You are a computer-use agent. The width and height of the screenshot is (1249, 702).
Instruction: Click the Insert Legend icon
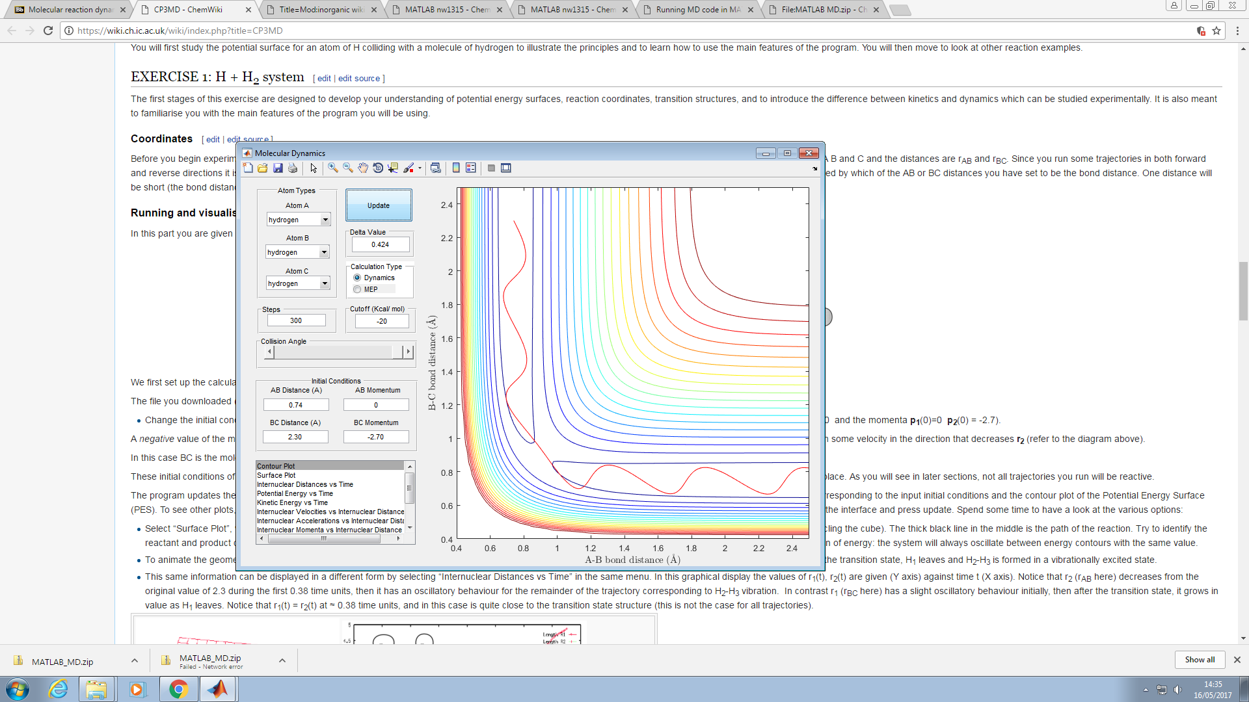471,168
